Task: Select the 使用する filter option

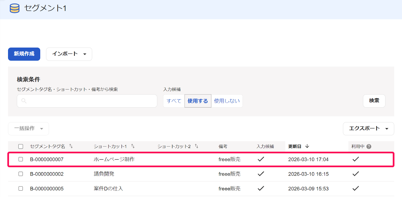Action: point(198,101)
